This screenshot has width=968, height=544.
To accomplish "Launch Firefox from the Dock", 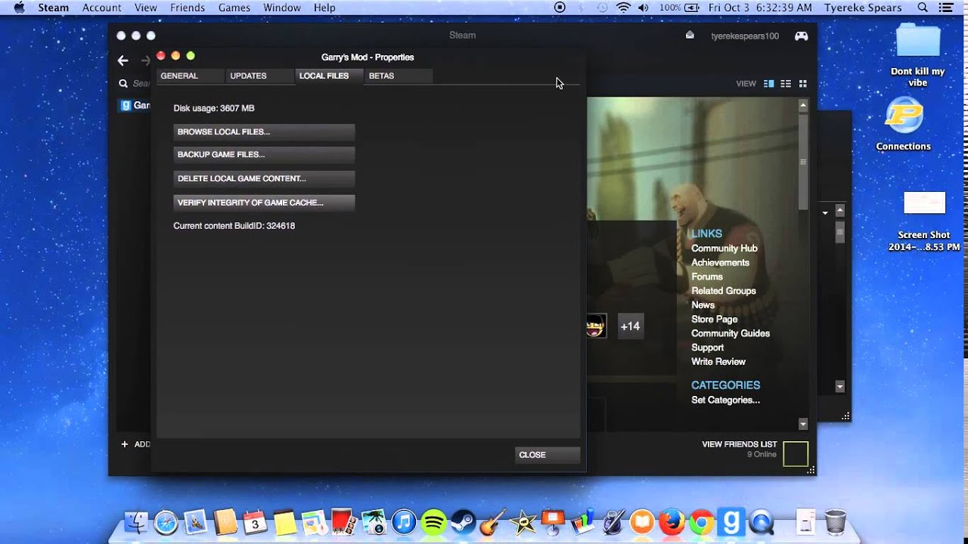I will click(672, 522).
